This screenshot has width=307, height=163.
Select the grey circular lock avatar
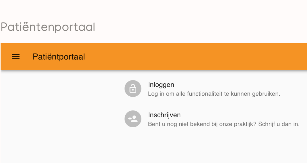(x=133, y=89)
